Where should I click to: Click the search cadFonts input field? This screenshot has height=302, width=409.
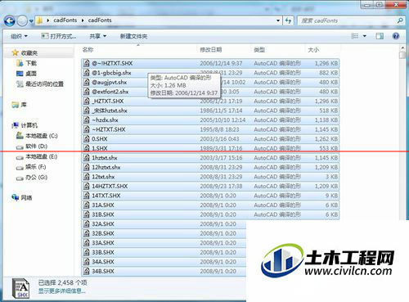[348, 20]
